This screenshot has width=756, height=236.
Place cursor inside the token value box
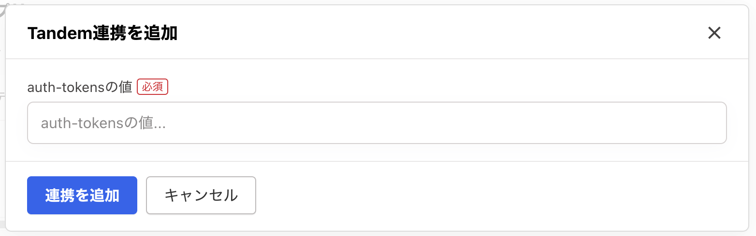(377, 123)
